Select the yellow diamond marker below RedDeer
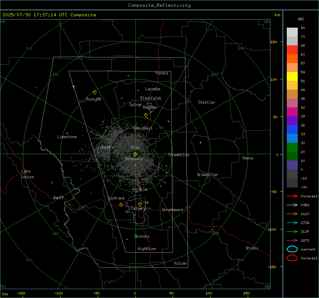The height and width of the screenshot is (298, 319). point(146,115)
